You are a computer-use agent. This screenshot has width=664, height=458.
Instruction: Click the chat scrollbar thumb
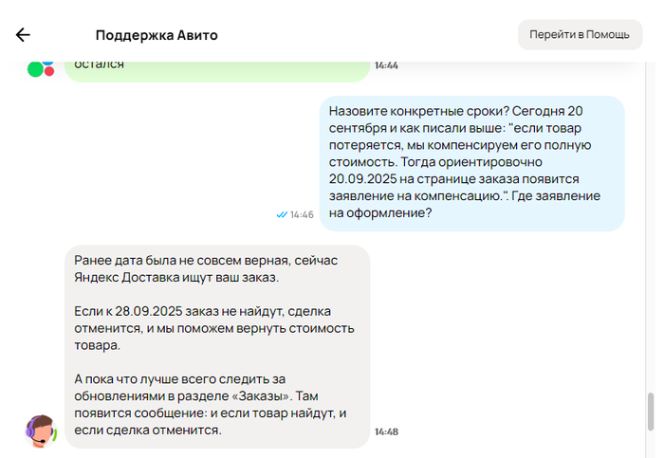pyautogui.click(x=650, y=412)
